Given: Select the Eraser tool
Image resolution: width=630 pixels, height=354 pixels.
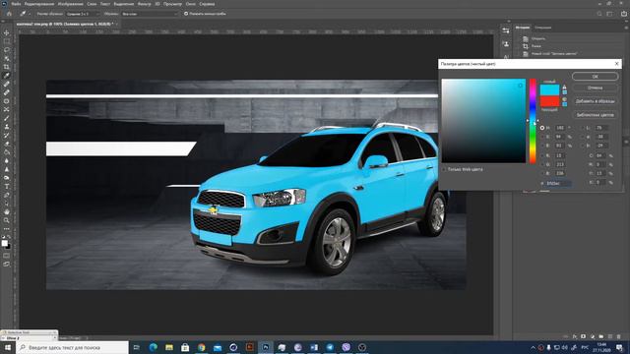Looking at the screenshot, I should [x=7, y=144].
